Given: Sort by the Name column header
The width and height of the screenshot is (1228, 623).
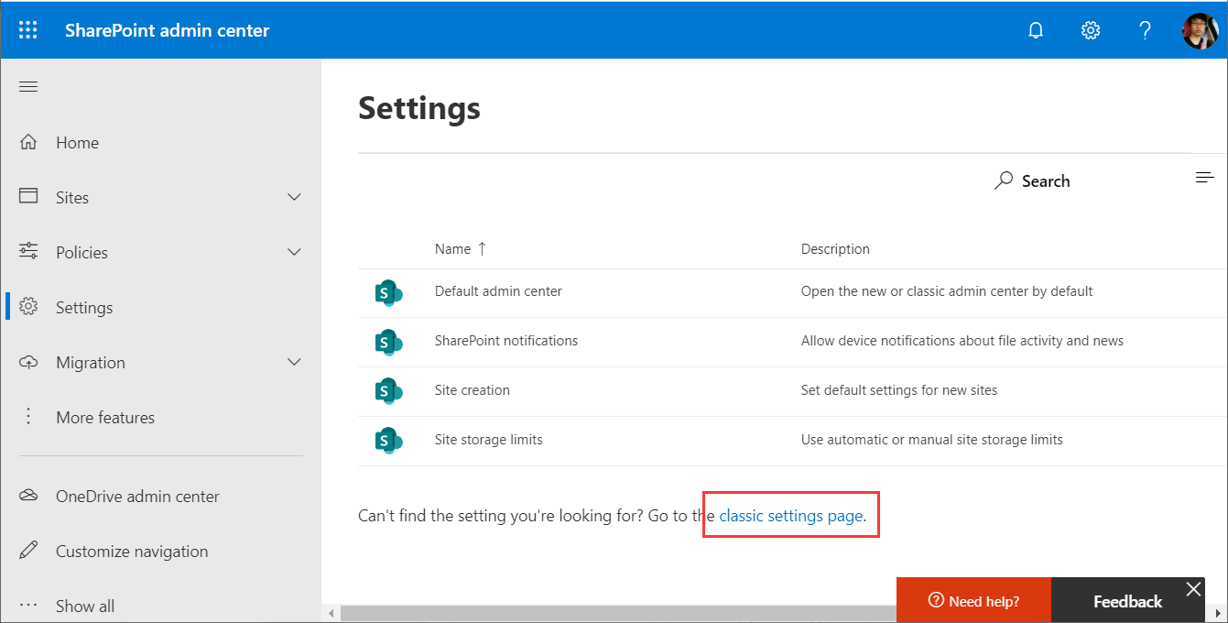Looking at the screenshot, I should 453,249.
